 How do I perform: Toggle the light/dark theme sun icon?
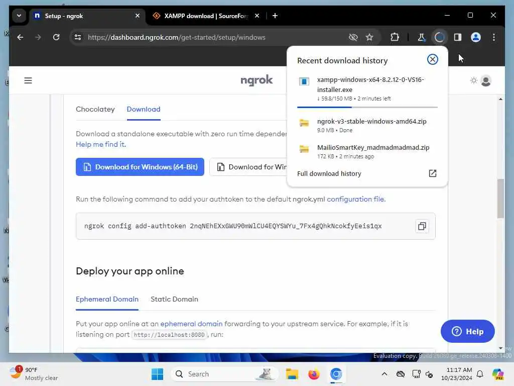(x=473, y=80)
